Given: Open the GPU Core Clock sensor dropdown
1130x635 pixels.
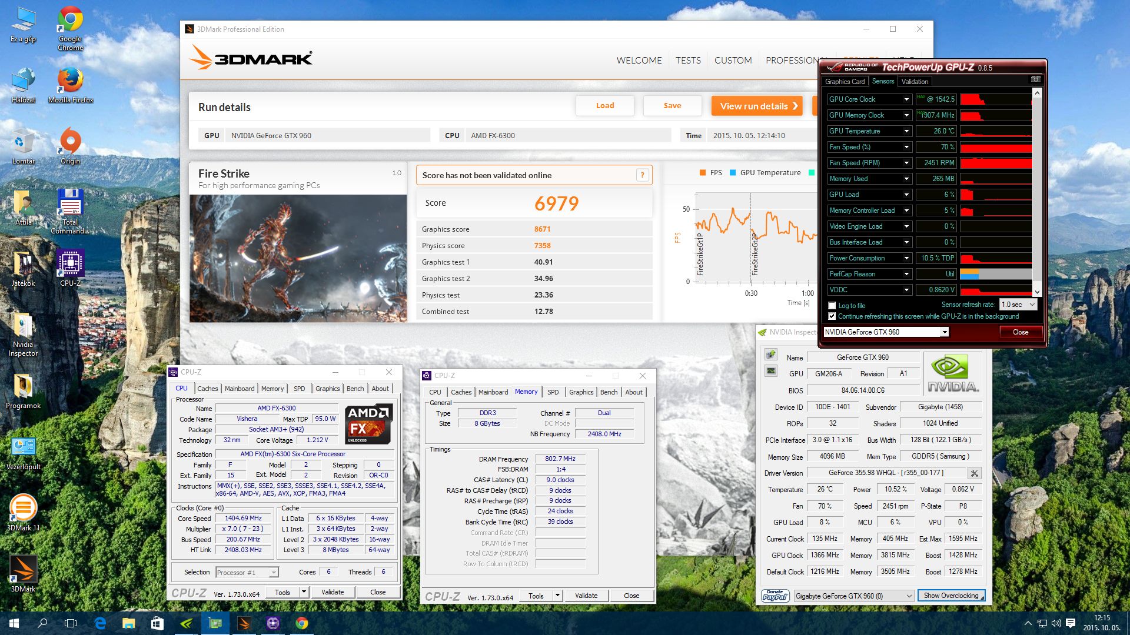Looking at the screenshot, I should 906,99.
